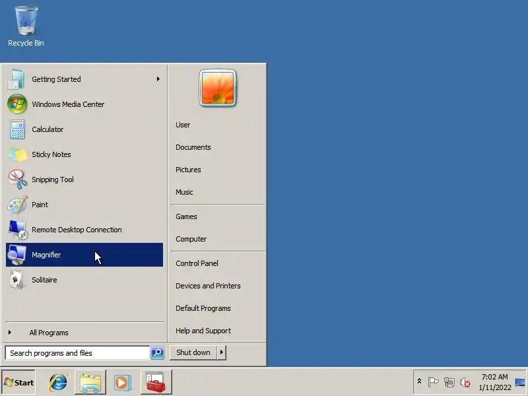Viewport: 528px width, 396px height.
Task: Click the search magnifying glass button
Action: click(x=157, y=352)
